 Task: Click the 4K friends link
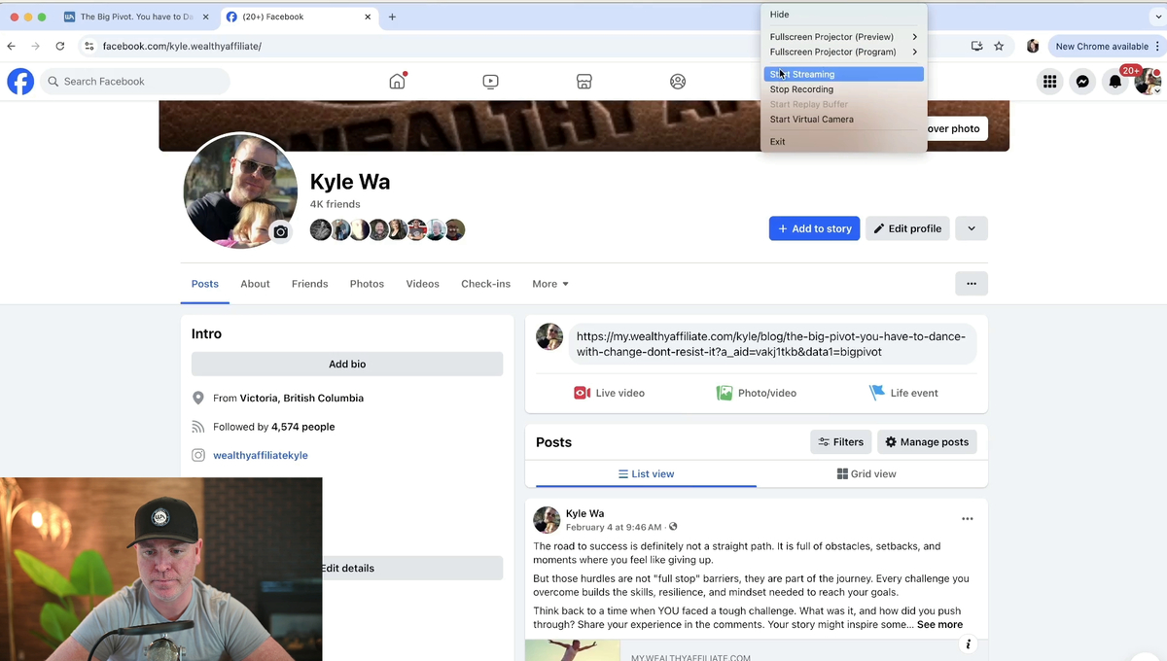[x=335, y=204]
